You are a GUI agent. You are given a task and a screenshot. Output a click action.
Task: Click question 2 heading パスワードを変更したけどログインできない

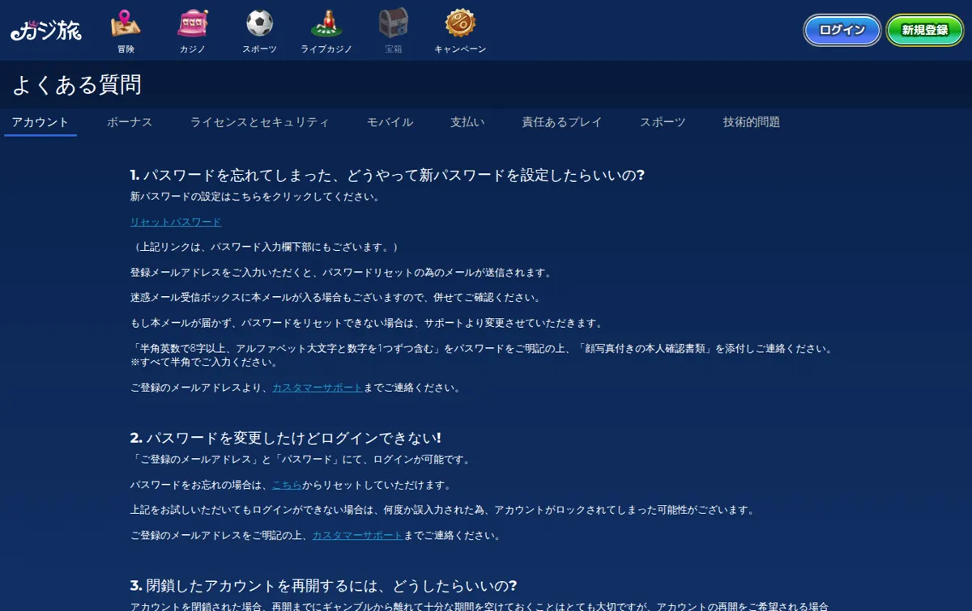[286, 438]
